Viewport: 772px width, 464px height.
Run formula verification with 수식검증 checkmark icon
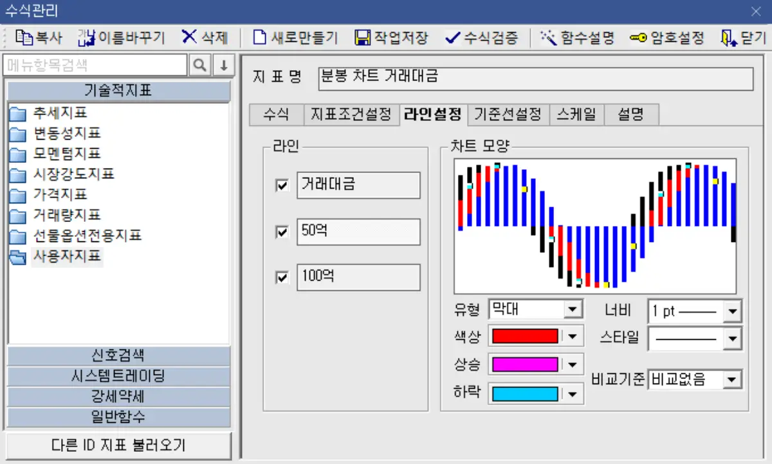452,37
